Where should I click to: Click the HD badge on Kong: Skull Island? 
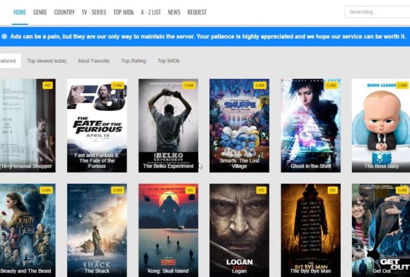[x=189, y=190]
